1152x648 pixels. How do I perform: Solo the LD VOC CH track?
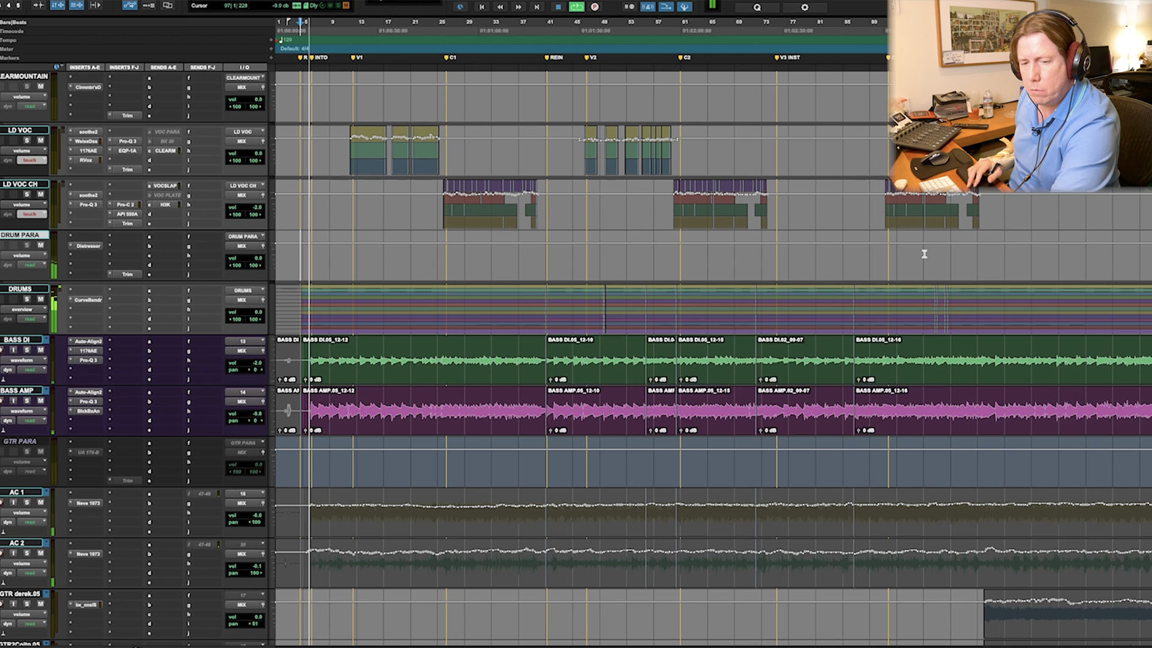tap(26, 194)
